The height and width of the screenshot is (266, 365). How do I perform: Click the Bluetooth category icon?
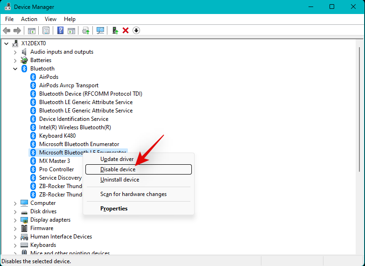click(x=24, y=69)
